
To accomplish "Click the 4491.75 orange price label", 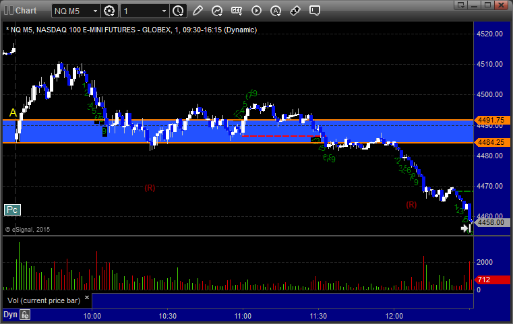I will click(x=491, y=120).
